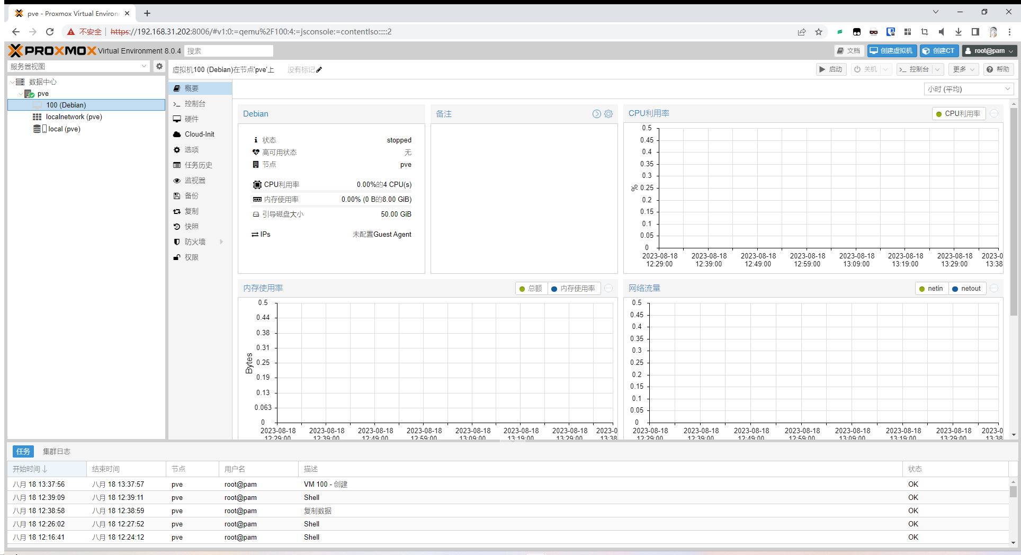The image size is (1021, 555).
Task: Open the Cloud-Init configuration page
Action: coord(199,135)
